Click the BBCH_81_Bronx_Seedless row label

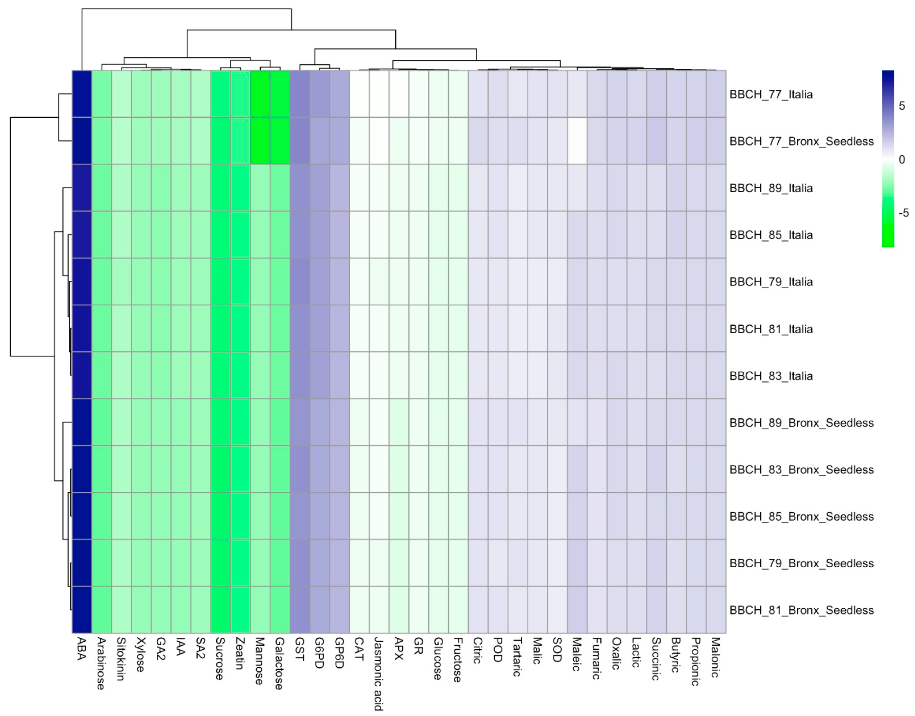pyautogui.click(x=801, y=610)
